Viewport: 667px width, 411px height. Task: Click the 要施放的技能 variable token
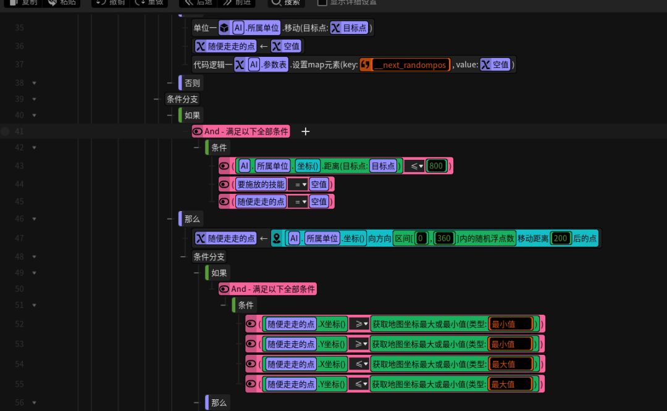click(261, 185)
